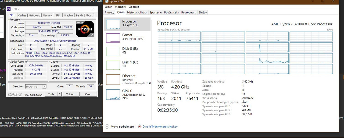This screenshot has width=344, height=138.
Task: Click the Validate button in CPU-Z
Action: point(71,94)
